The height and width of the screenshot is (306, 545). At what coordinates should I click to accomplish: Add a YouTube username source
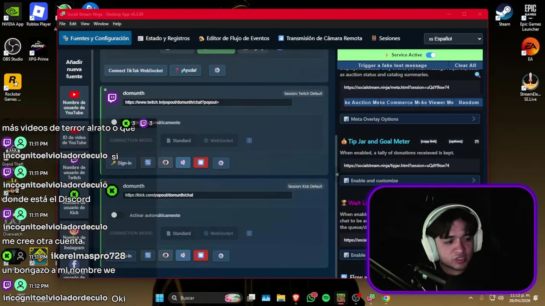pos(74,103)
